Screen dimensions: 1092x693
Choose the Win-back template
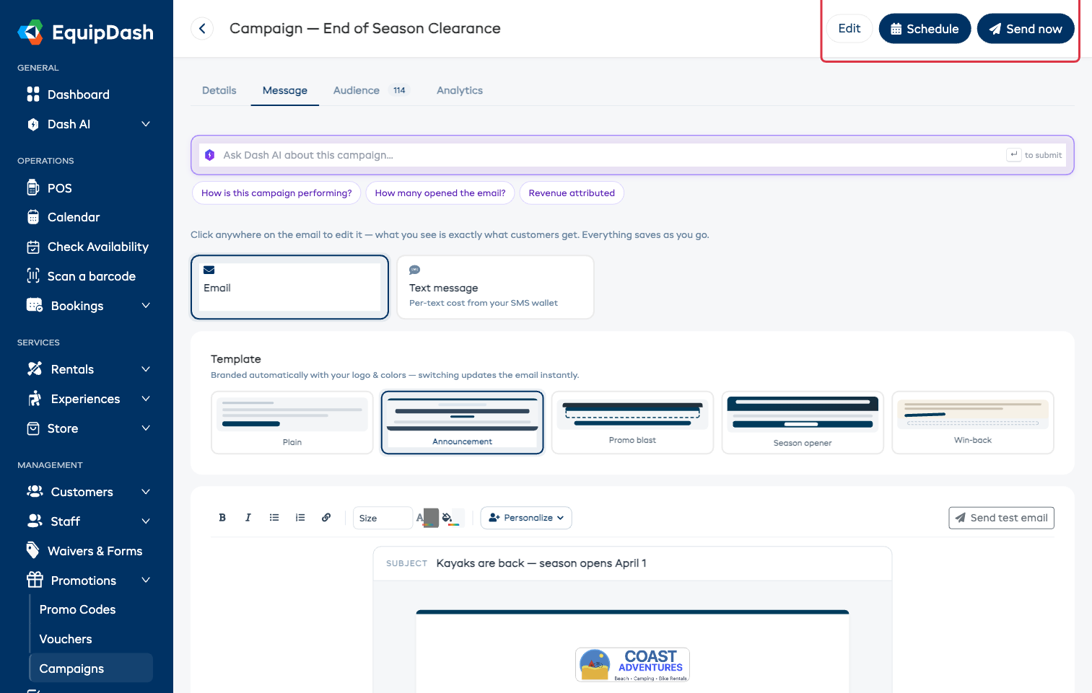973,423
